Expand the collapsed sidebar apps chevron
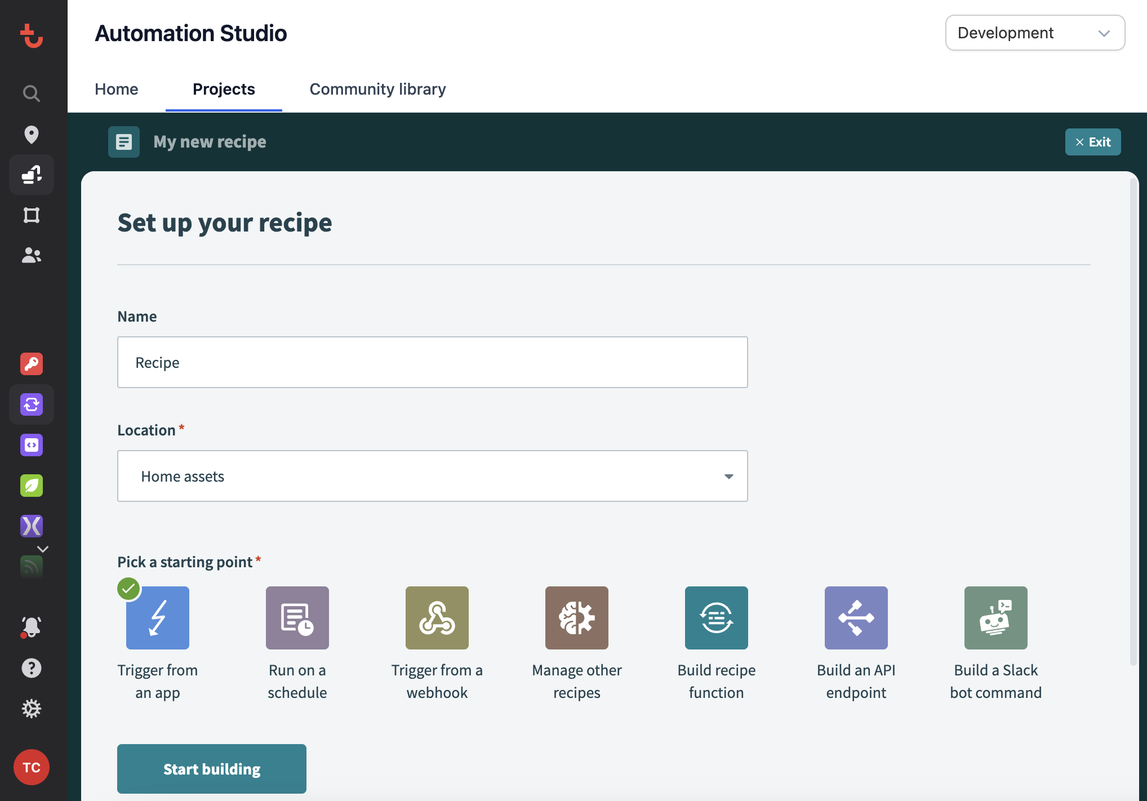 pos(42,548)
